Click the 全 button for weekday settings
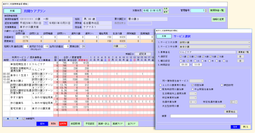Image resolution: width=255 pixels, height=133 pixels. click(240, 61)
